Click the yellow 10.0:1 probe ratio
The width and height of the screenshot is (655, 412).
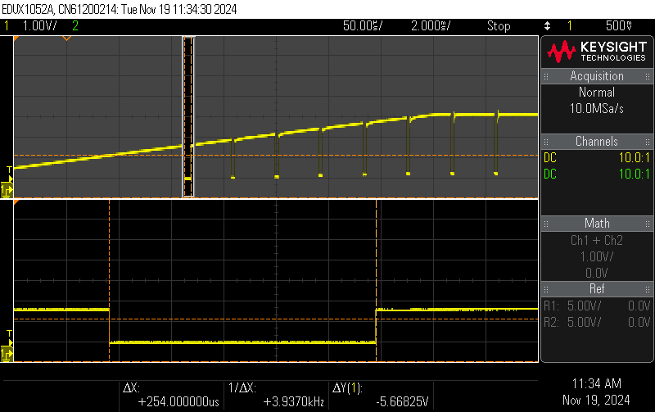tap(635, 158)
